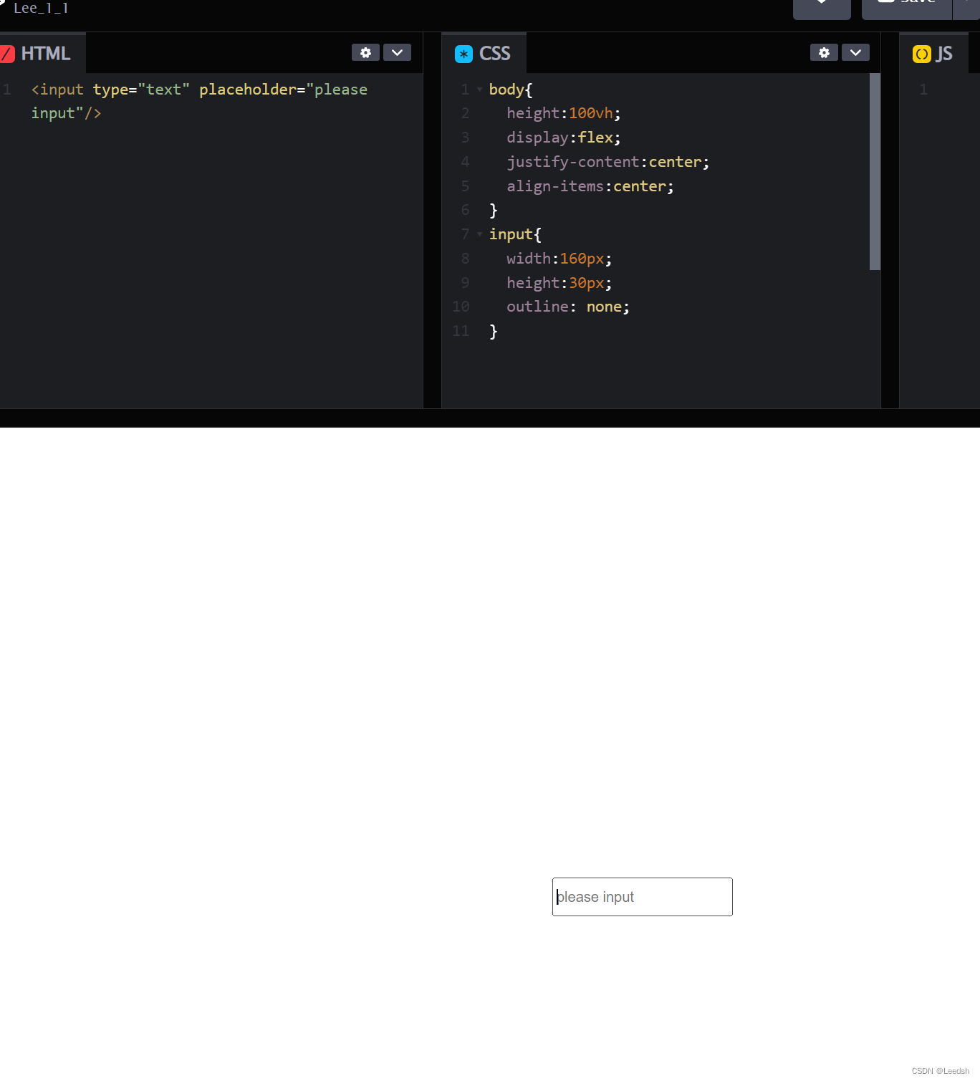The height and width of the screenshot is (1081, 980).
Task: Click the 'input{' selector text
Action: pyautogui.click(x=515, y=234)
